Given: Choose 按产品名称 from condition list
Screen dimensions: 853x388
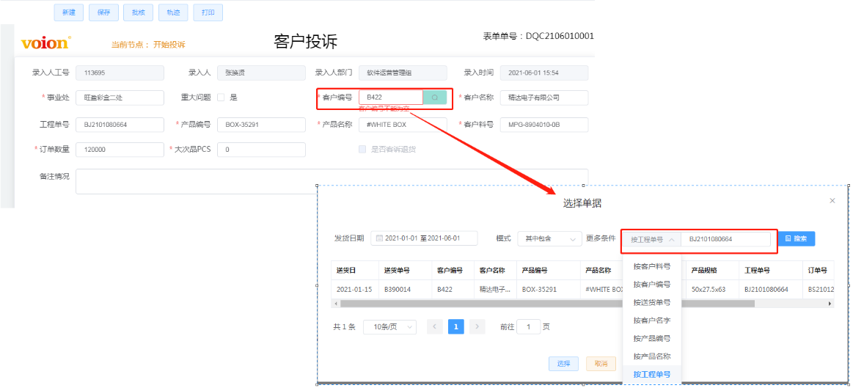Looking at the screenshot, I should (x=652, y=356).
